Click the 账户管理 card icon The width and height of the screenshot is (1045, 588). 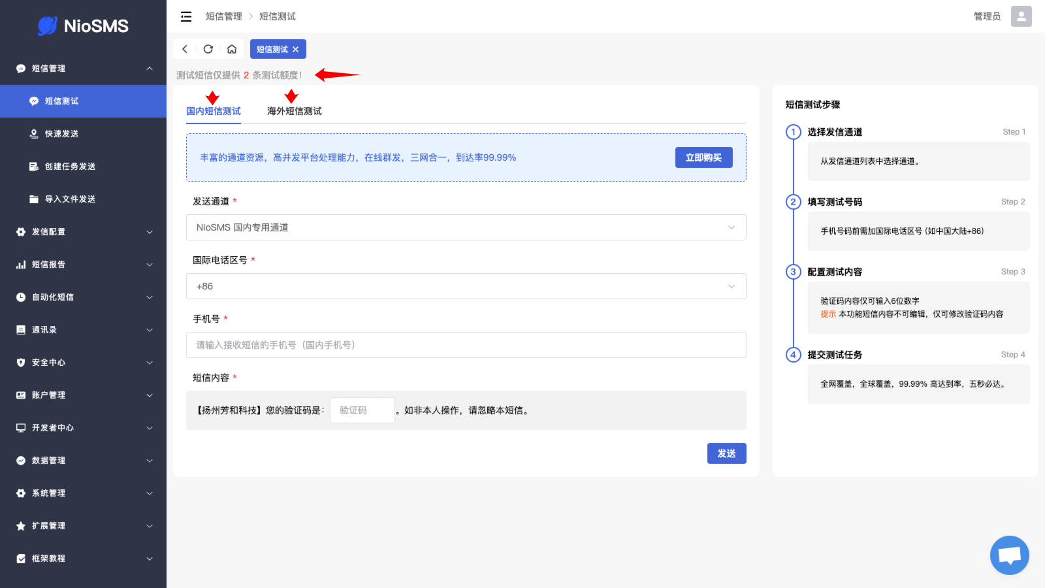pos(21,395)
